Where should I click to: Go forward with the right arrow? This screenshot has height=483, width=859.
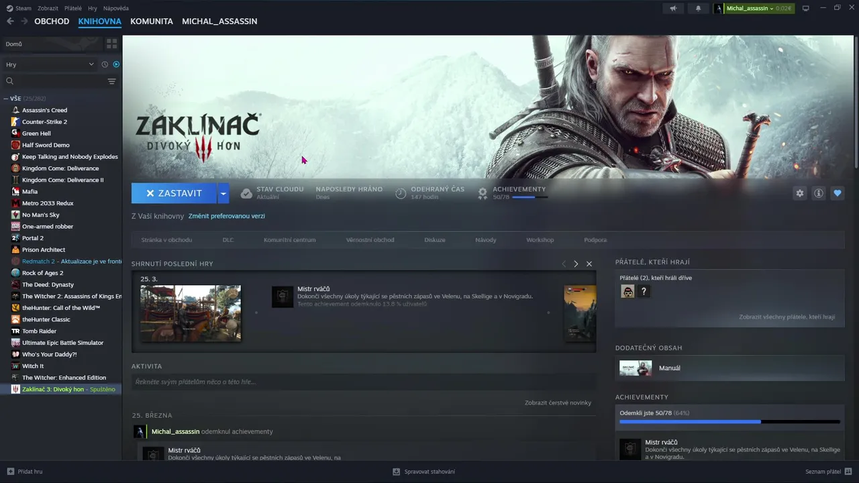24,21
